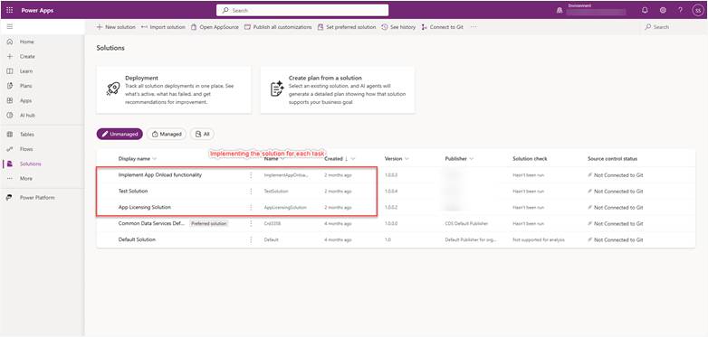The image size is (708, 337).
Task: Go to Home in sidebar
Action: (26, 42)
